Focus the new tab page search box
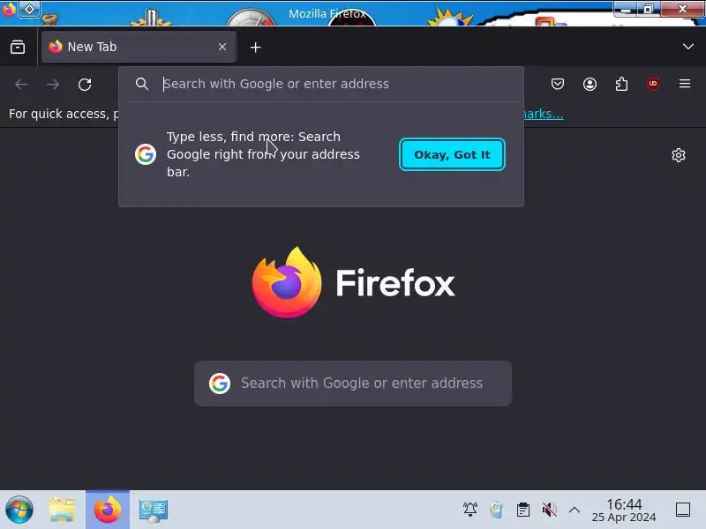Screen dimensions: 706x529 click(x=353, y=384)
